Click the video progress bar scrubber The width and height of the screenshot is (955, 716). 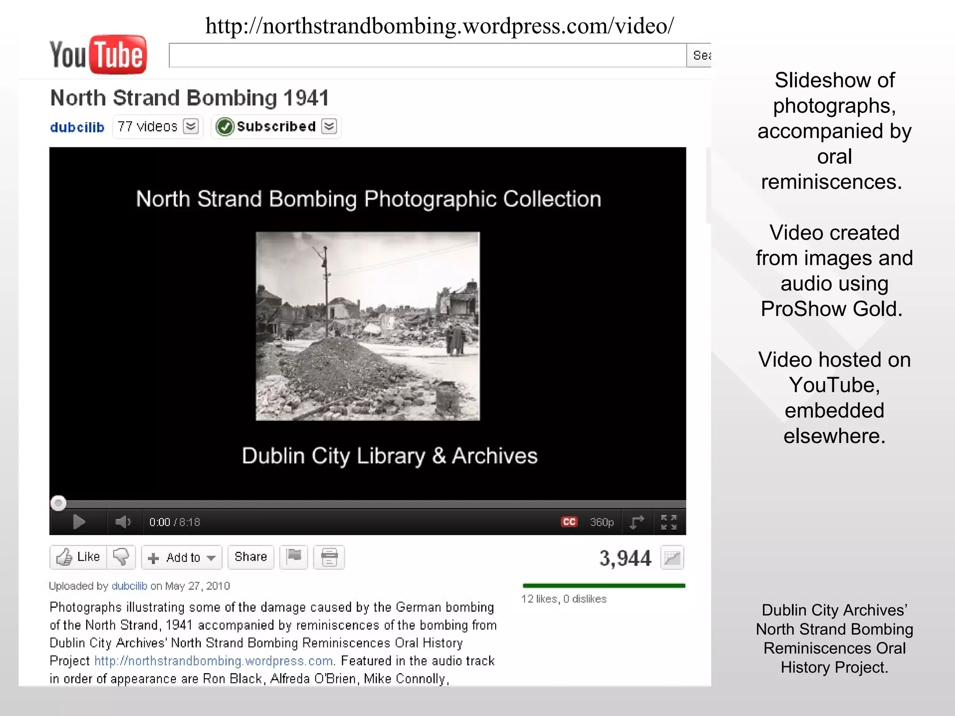pyautogui.click(x=58, y=503)
